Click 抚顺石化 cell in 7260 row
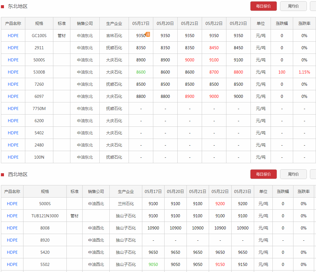This screenshot has width=316, height=272. pyautogui.click(x=114, y=84)
